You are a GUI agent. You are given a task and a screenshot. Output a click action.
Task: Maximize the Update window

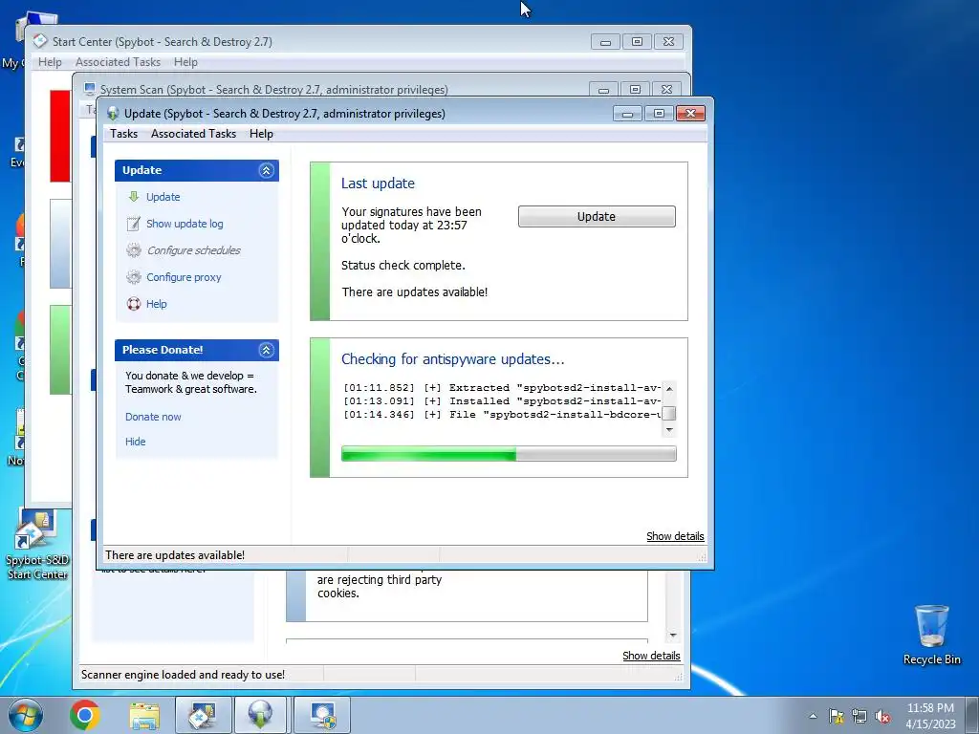point(659,114)
